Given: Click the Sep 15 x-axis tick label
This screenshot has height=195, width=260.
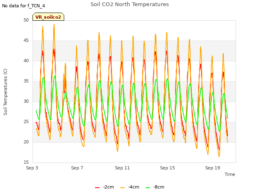Looking at the screenshot, I should tap(167, 168).
